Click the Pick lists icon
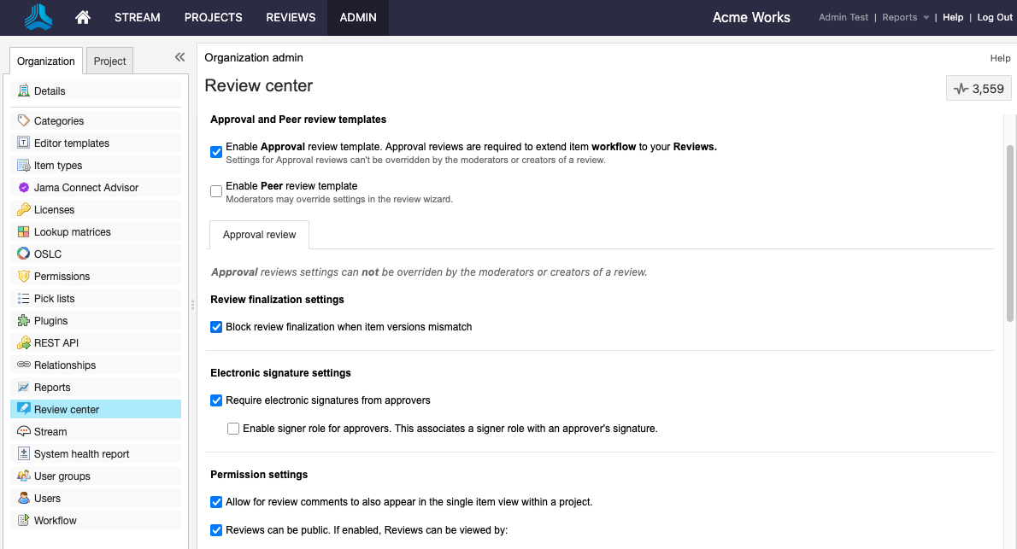 (x=23, y=298)
